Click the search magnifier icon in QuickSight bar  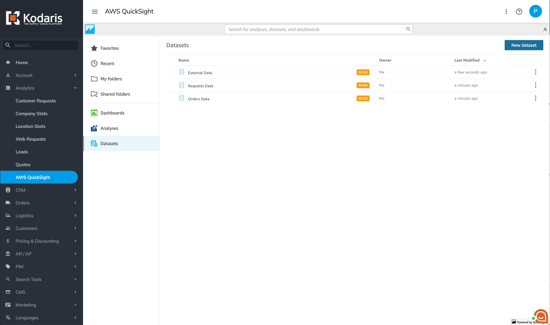(x=408, y=29)
